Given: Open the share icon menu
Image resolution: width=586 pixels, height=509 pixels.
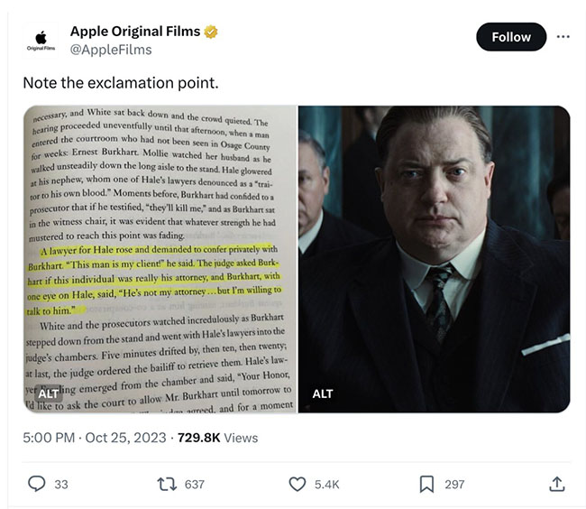Looking at the screenshot, I should pos(556,485).
